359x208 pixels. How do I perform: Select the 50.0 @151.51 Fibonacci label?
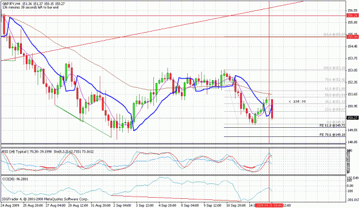[335, 95]
